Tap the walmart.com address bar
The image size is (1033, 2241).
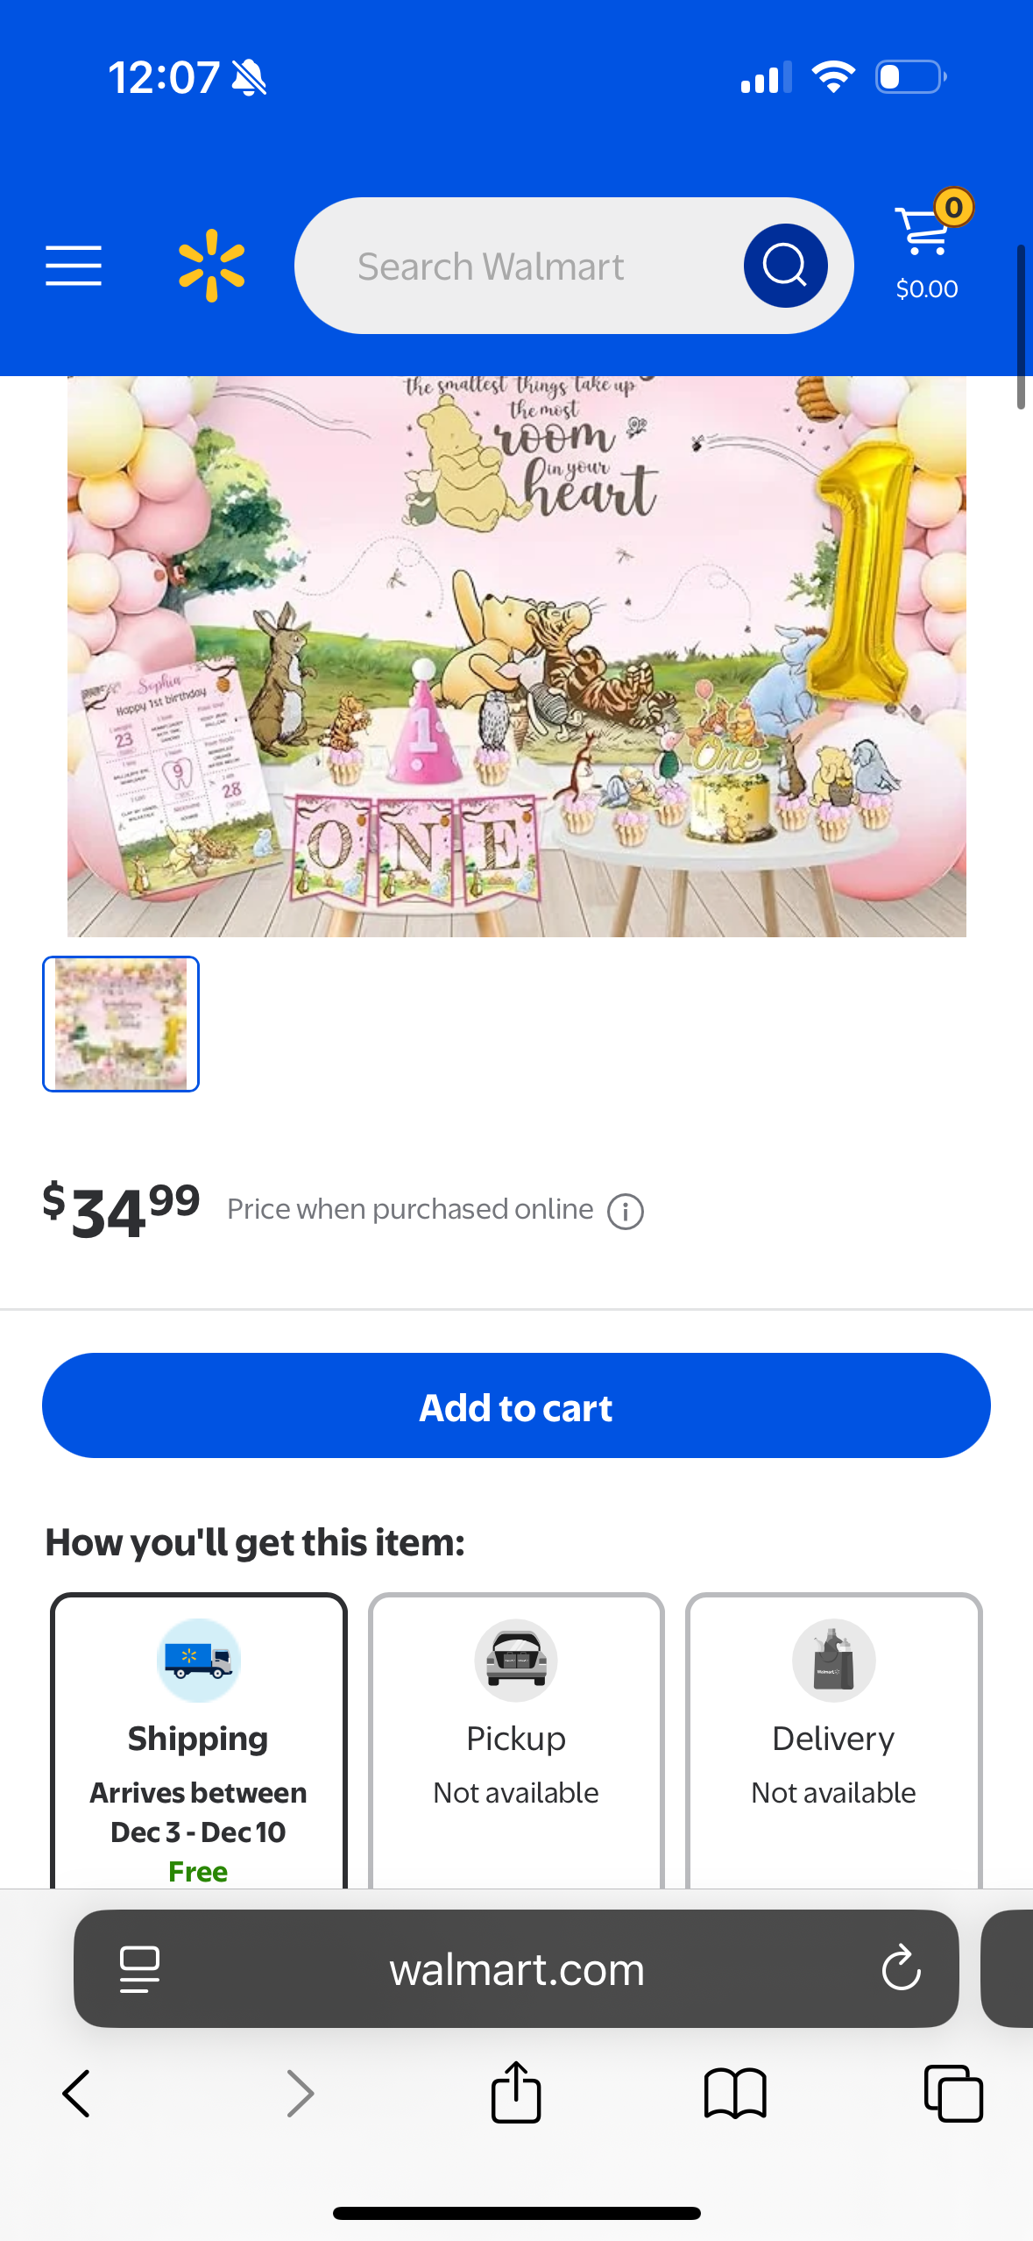click(516, 1969)
